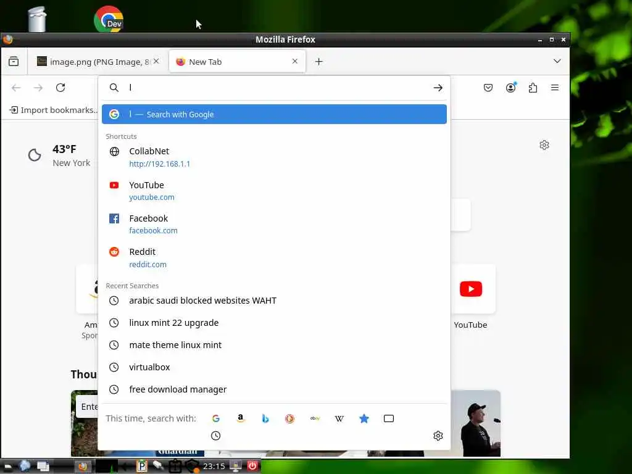Open the Firefox View icon at tab strip start
632x474 pixels.
(x=14, y=61)
